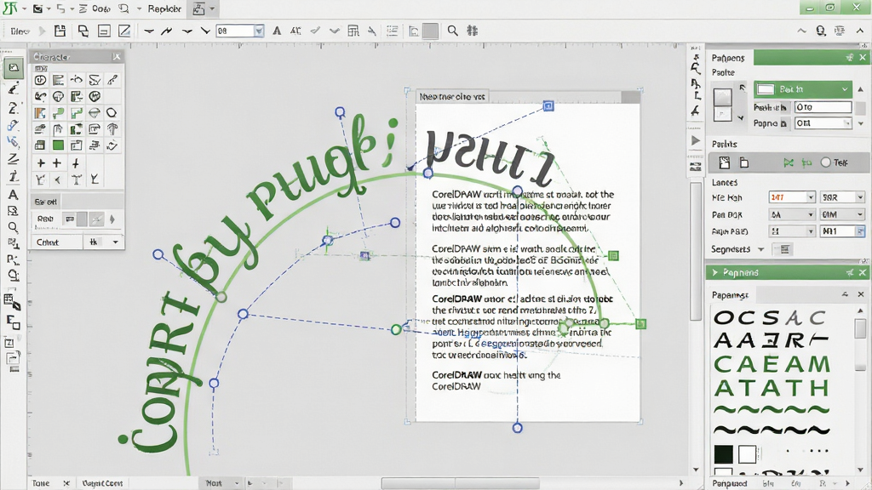This screenshot has height=490, width=872.
Task: Open the first dropdown in Pen DOR row
Action: coord(792,214)
